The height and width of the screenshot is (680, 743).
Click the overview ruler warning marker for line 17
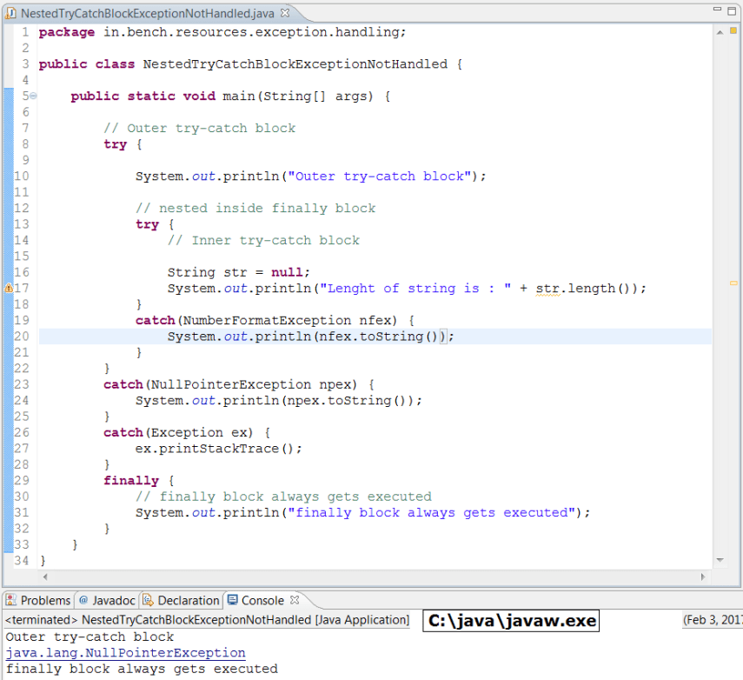[733, 283]
